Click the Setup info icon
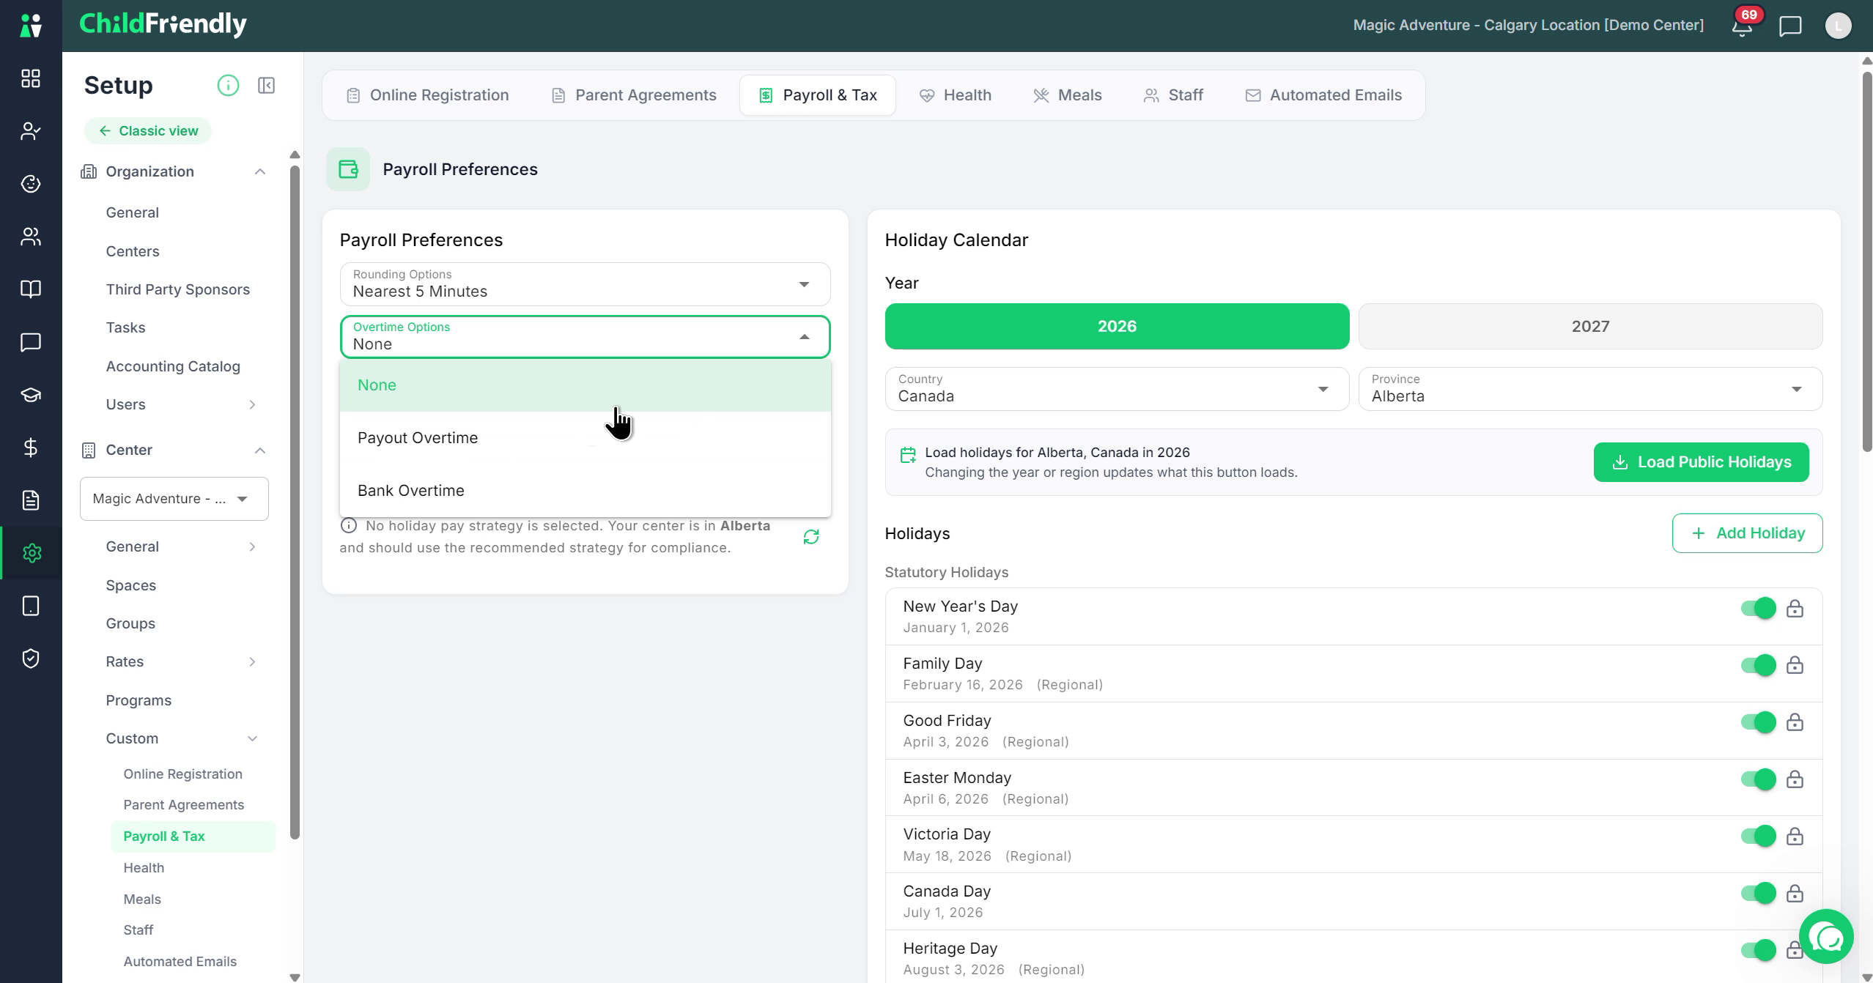The width and height of the screenshot is (1873, 983). tap(228, 86)
